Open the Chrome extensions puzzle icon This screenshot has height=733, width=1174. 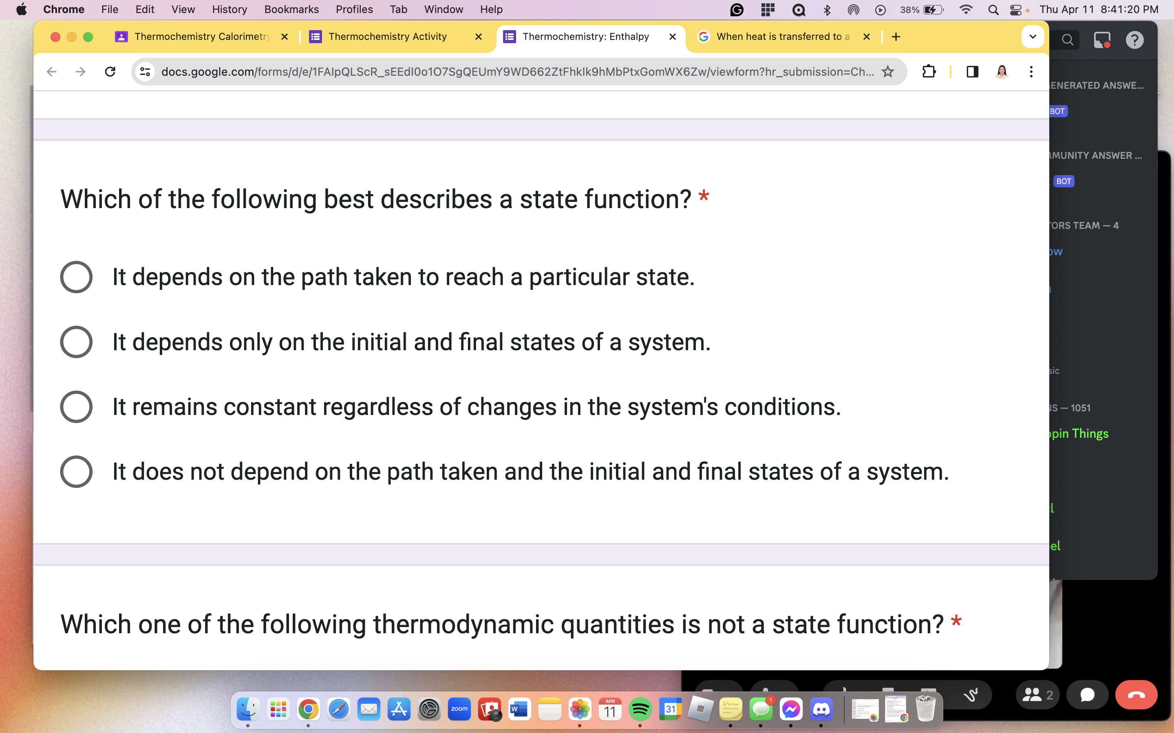[x=929, y=71]
